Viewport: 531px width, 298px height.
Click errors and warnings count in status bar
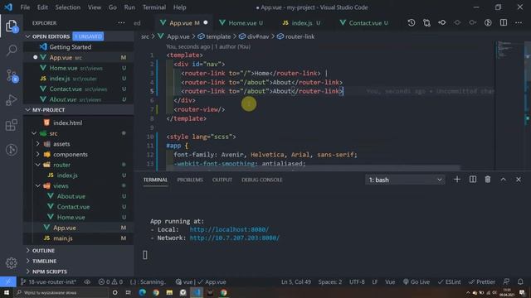tap(110, 281)
